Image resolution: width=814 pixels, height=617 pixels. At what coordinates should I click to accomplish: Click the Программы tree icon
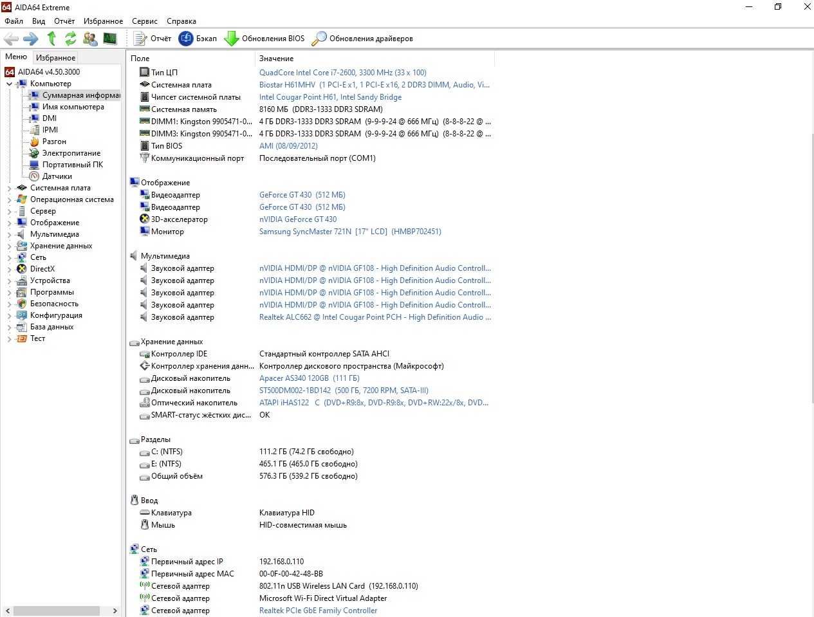pyautogui.click(x=22, y=292)
